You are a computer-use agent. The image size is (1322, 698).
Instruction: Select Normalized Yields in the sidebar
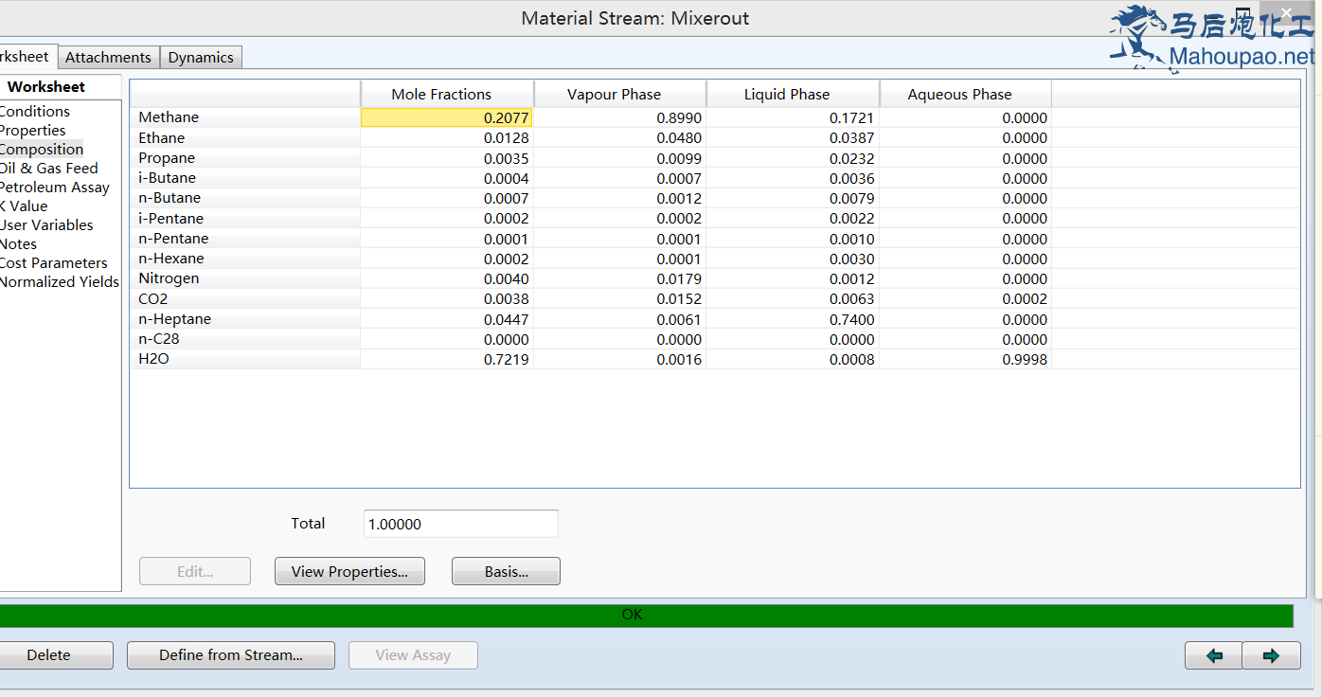[x=59, y=282]
